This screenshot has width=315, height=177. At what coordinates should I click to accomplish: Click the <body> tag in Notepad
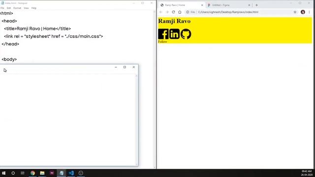click(x=9, y=59)
